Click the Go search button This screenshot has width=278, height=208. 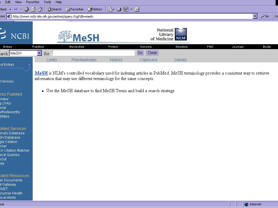tap(140, 53)
